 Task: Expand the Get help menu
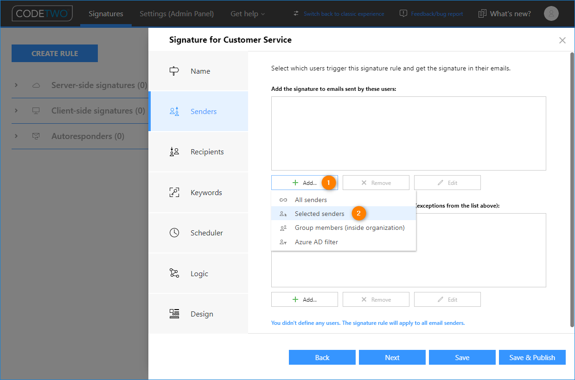[248, 13]
